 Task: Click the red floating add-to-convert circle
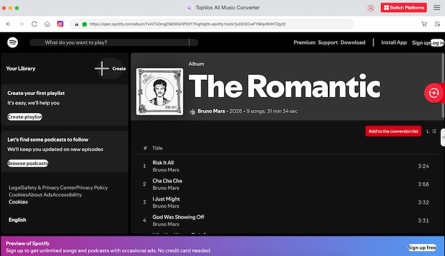(x=434, y=93)
